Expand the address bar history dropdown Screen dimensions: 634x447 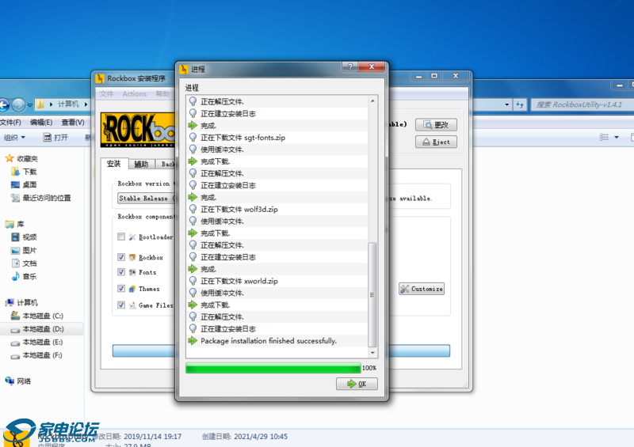pyautogui.click(x=507, y=104)
